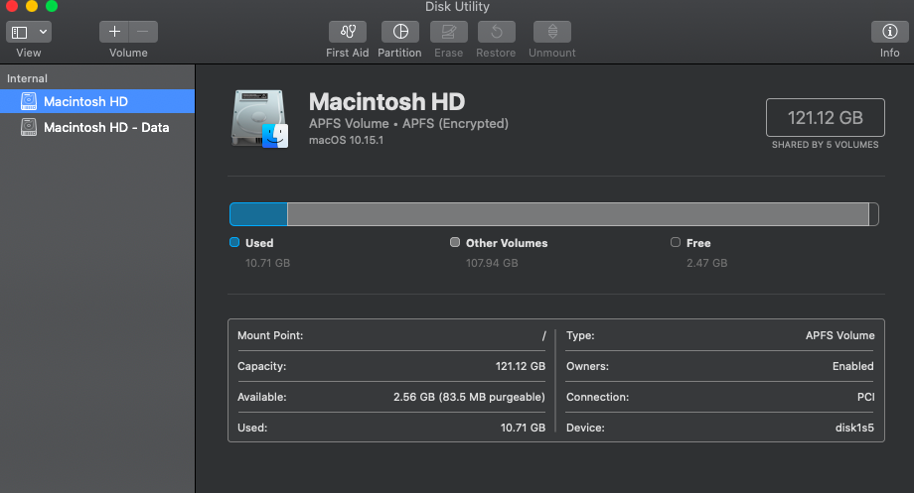Click the Mount Point row value "/"
The image size is (914, 493).
coord(543,336)
